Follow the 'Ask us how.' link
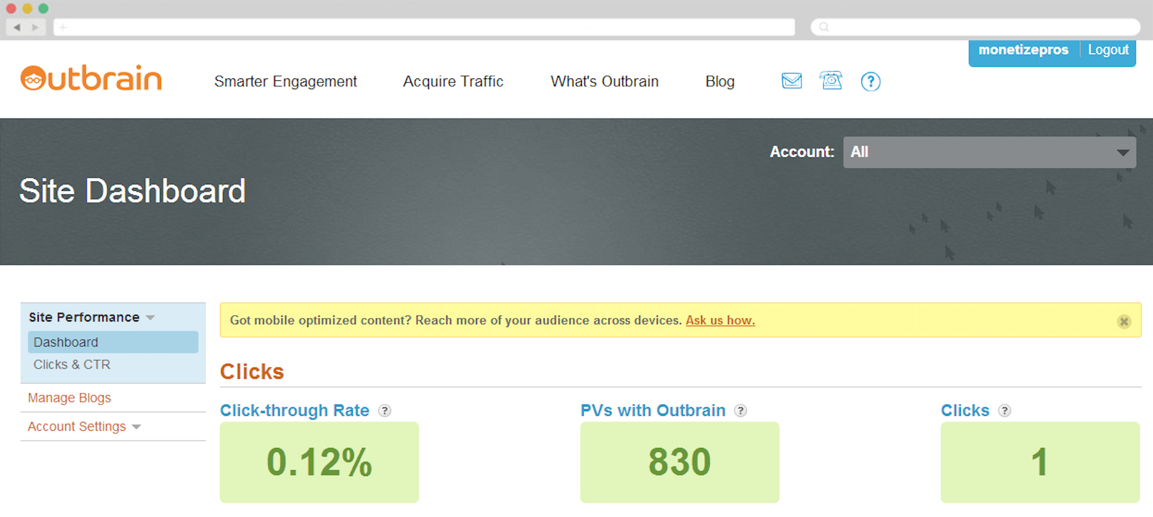The width and height of the screenshot is (1153, 517). tap(720, 320)
